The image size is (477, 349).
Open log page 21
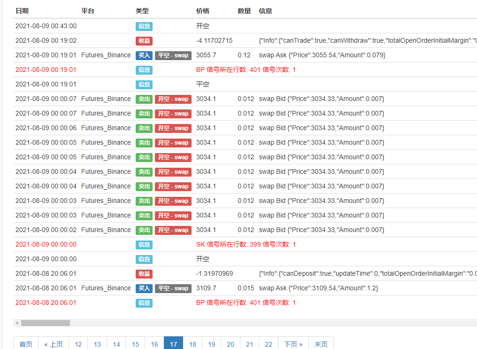pos(250,344)
